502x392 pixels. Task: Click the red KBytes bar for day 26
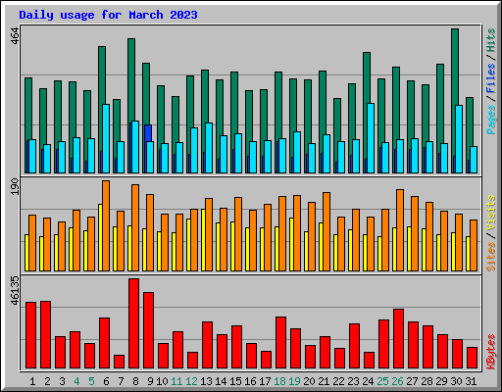click(x=398, y=339)
